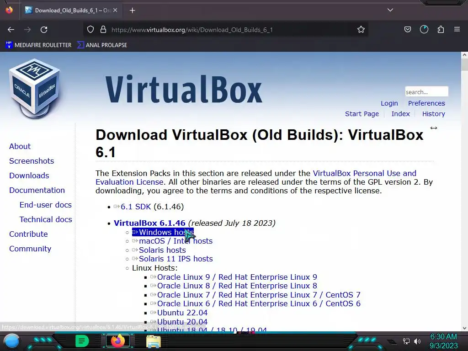Download the 6.1 SDK
The image size is (468, 351).
point(136,207)
